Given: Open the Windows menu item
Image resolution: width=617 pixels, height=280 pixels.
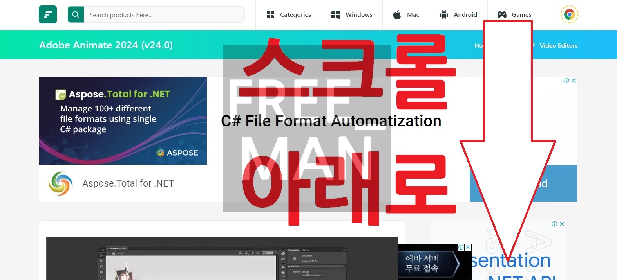Looking at the screenshot, I should tap(352, 14).
